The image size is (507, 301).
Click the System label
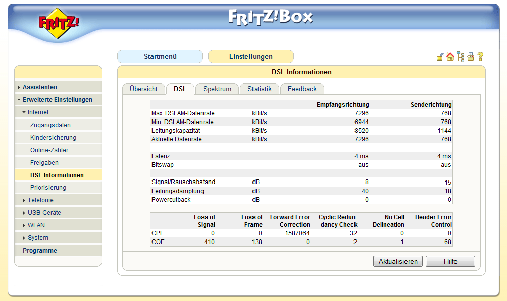[x=38, y=238]
